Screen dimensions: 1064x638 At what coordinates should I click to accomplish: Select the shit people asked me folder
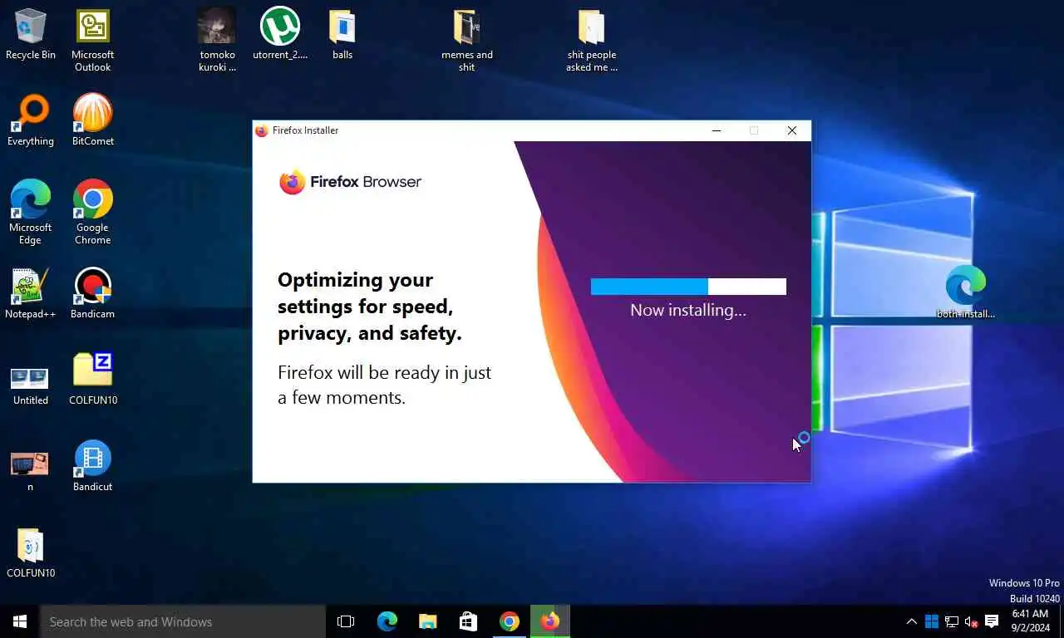click(592, 41)
